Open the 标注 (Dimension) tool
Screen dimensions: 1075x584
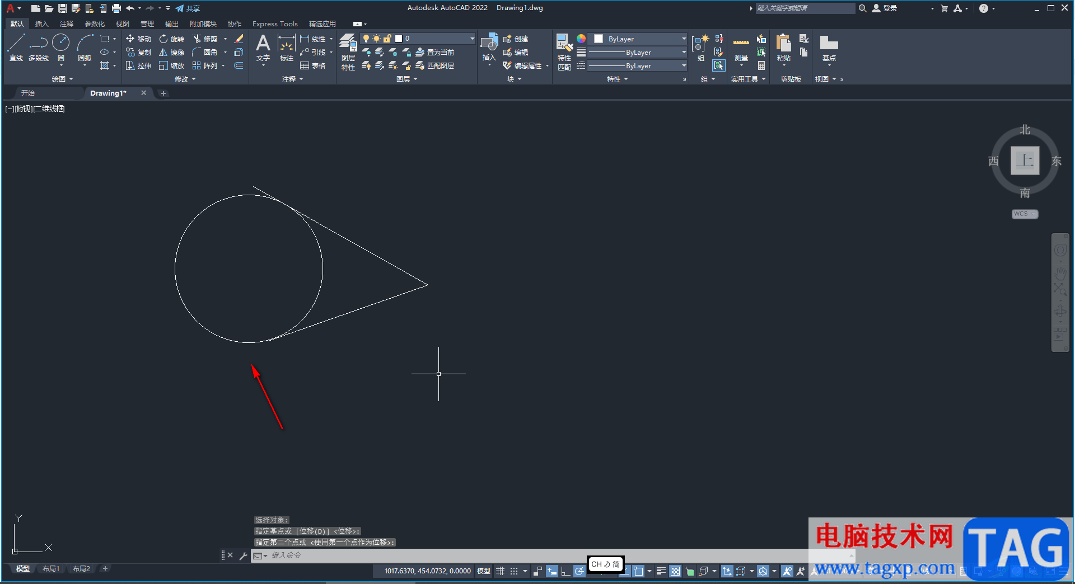287,48
